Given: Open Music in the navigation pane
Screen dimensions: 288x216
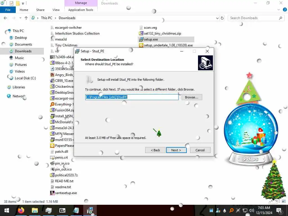Looking at the screenshot, I should click(19, 58).
